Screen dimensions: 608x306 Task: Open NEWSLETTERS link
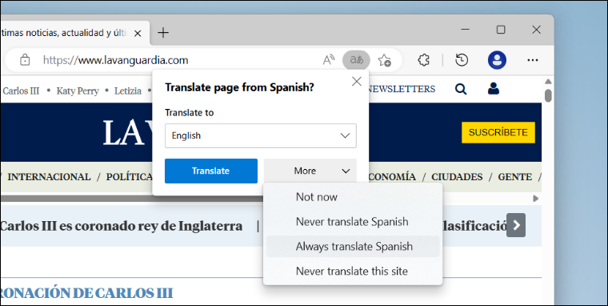point(402,89)
